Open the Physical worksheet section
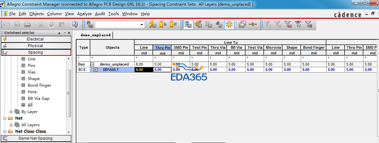379x143 pixels. click(36, 45)
